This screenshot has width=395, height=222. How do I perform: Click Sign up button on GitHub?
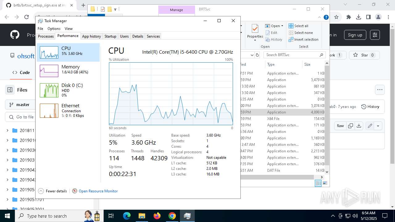(355, 35)
